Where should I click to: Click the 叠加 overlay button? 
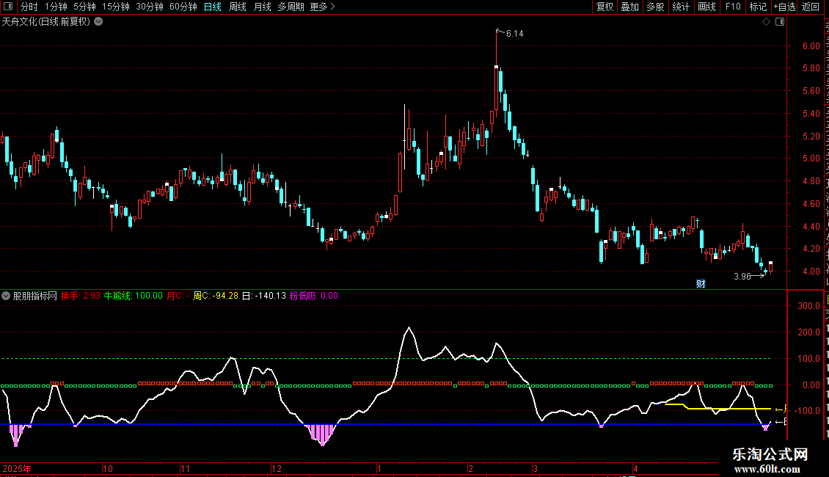[630, 7]
